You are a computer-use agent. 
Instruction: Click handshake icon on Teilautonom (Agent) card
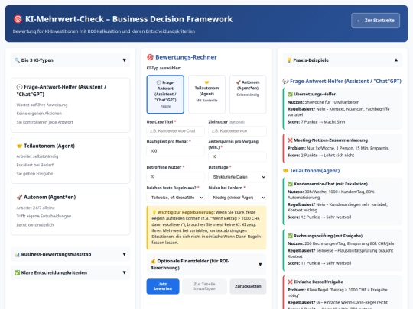pyautogui.click(x=19, y=146)
